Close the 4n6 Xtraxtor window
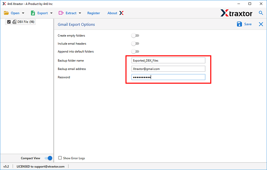Image resolution: width=267 pixels, height=170 pixels. click(261, 4)
